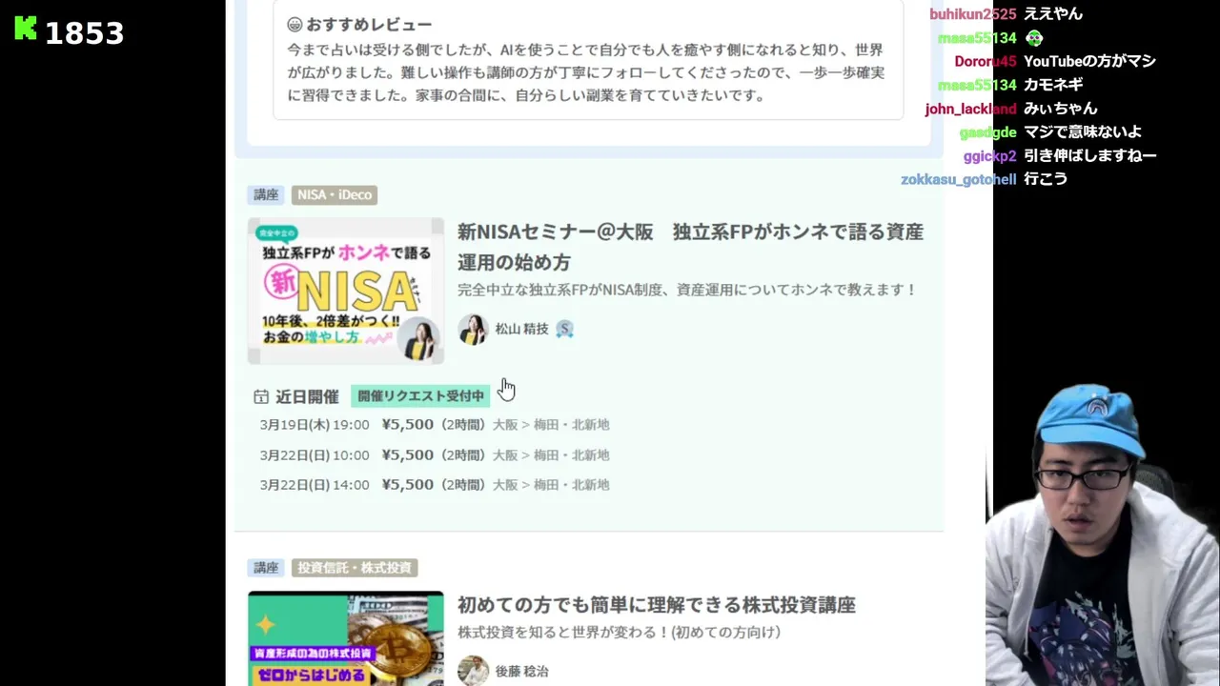1220x686 pixels.
Task: Select the 3月22日(日) 10:00 session row
Action: (435, 455)
